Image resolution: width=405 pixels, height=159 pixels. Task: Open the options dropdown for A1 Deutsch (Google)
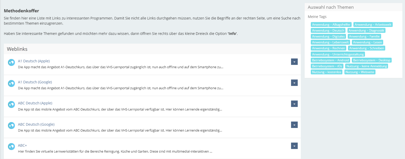[294, 83]
